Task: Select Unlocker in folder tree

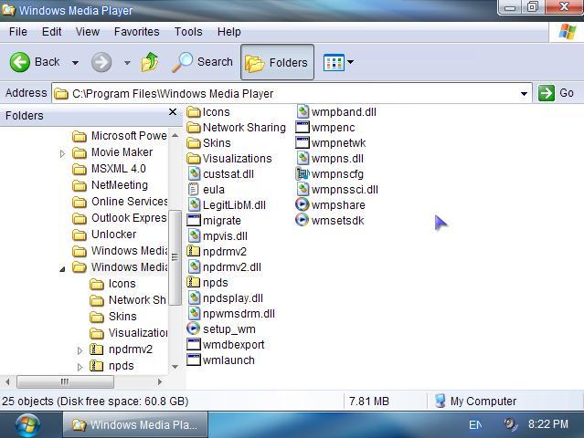Action: (104, 235)
